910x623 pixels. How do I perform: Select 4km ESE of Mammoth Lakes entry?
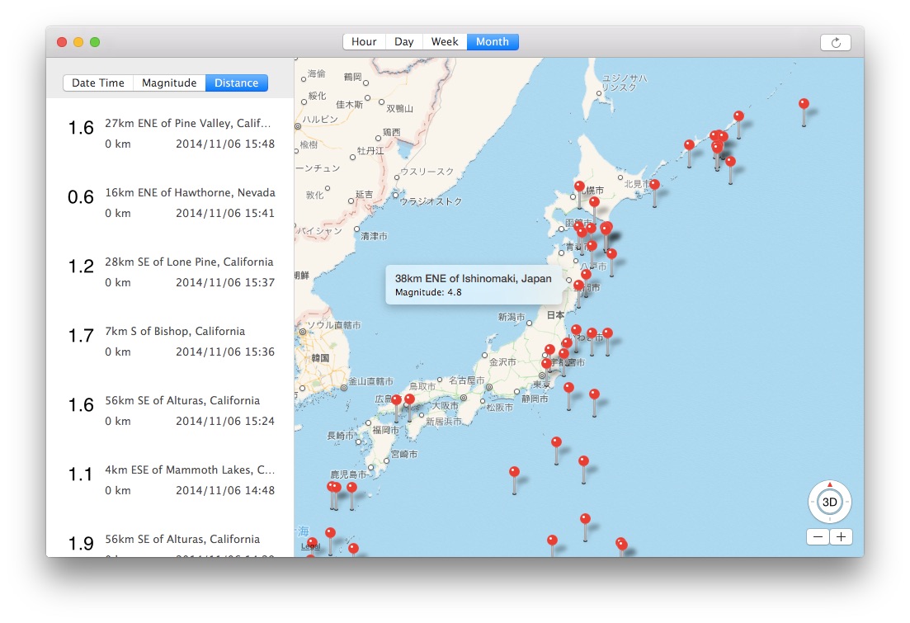tap(170, 479)
